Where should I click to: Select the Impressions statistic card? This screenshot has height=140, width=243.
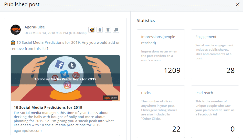click(161, 54)
